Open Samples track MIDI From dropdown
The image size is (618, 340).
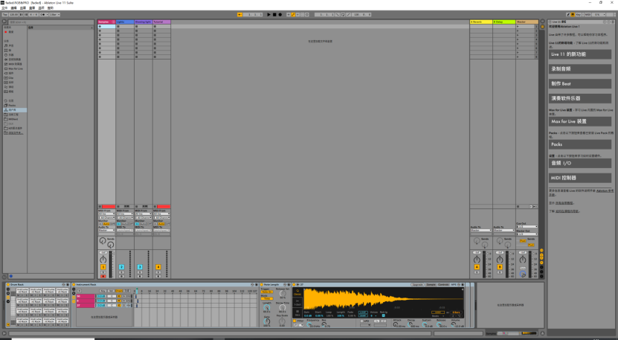[x=106, y=214]
